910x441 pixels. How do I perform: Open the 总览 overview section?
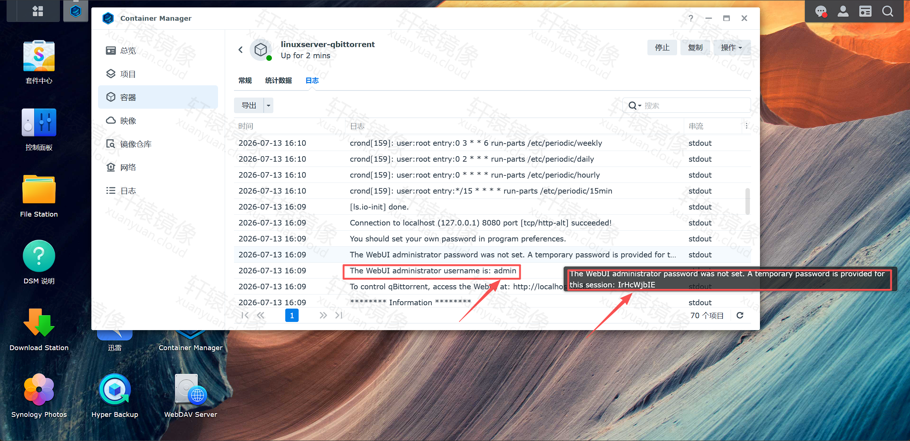158,50
